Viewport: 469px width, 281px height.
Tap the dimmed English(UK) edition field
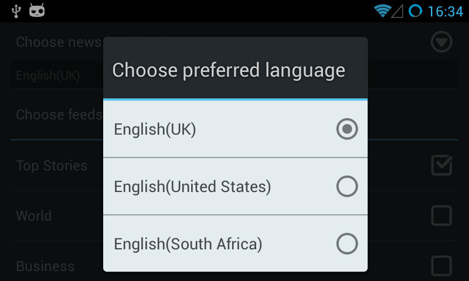coord(57,76)
